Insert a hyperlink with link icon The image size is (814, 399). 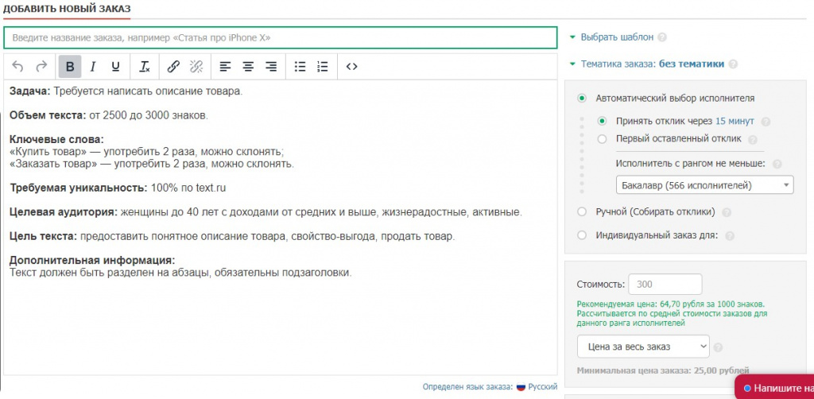tap(173, 67)
